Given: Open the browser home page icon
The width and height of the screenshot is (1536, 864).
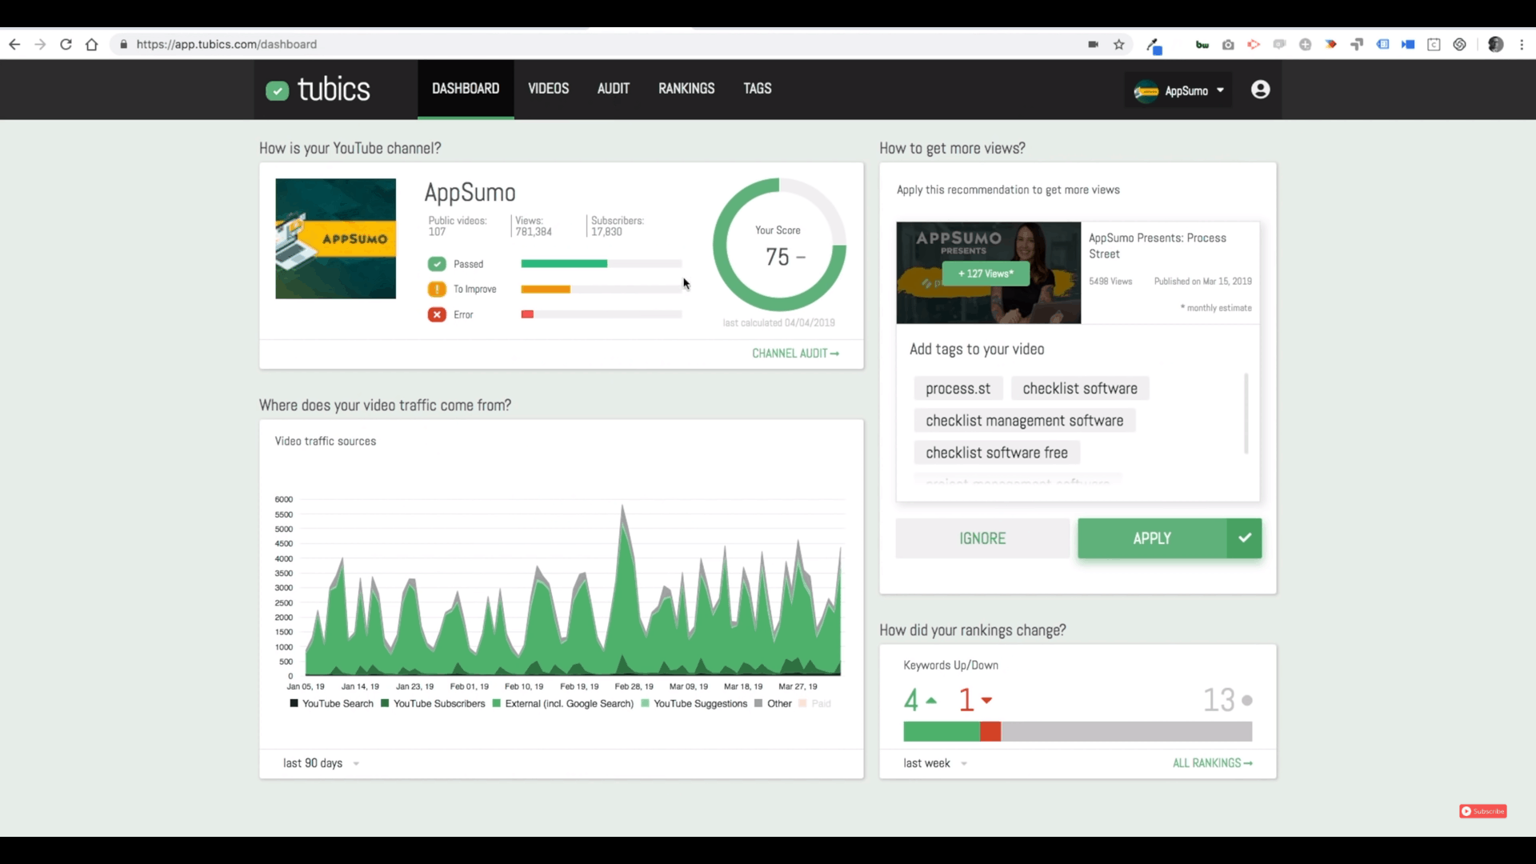Looking at the screenshot, I should [x=92, y=45].
